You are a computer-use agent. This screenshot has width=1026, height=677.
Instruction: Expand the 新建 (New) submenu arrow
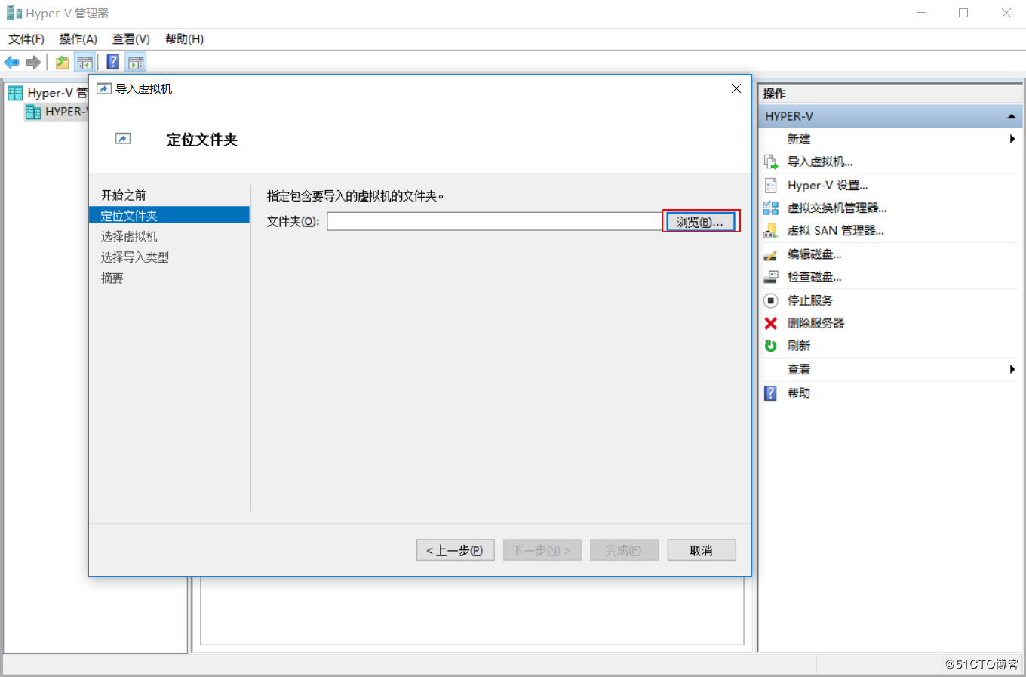pos(1013,139)
